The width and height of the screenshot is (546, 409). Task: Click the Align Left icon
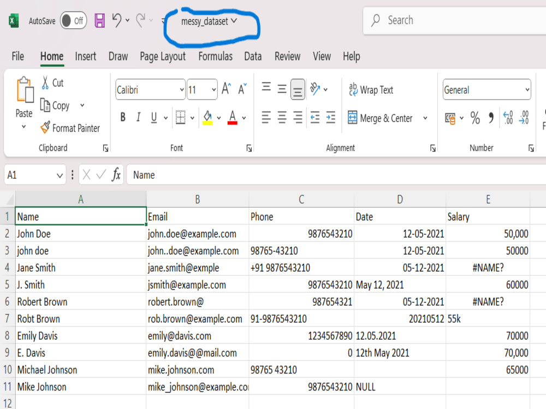[x=266, y=118]
